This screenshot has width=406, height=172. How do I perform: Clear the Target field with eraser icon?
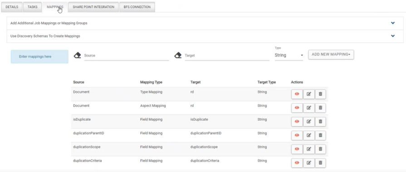pyautogui.click(x=178, y=55)
